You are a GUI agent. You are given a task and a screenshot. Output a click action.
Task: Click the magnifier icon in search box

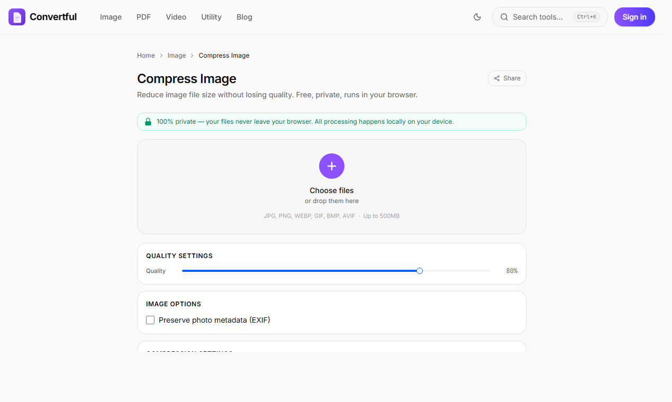pos(504,17)
